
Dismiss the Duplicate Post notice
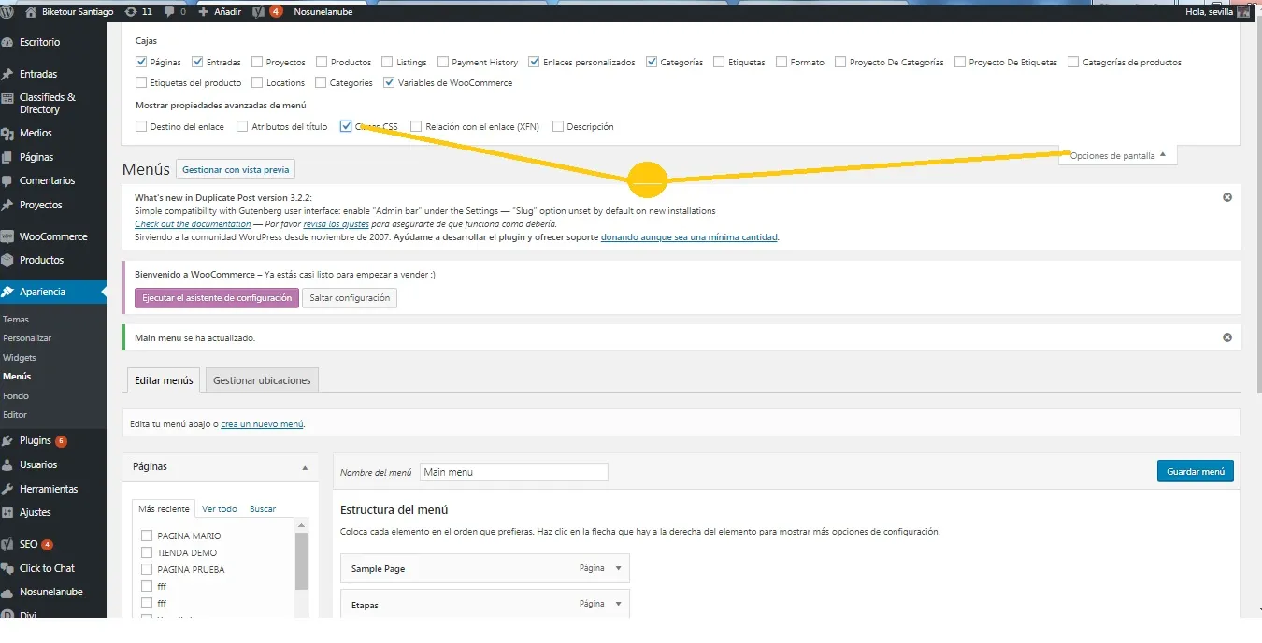1227,197
